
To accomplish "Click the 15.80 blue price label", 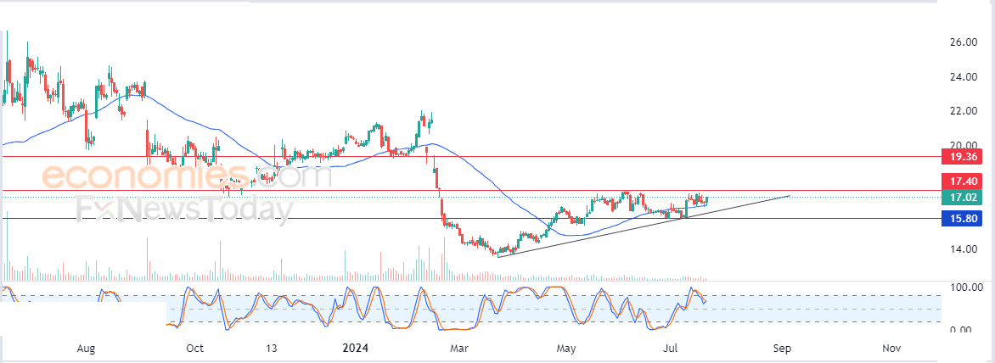I will 962,219.
